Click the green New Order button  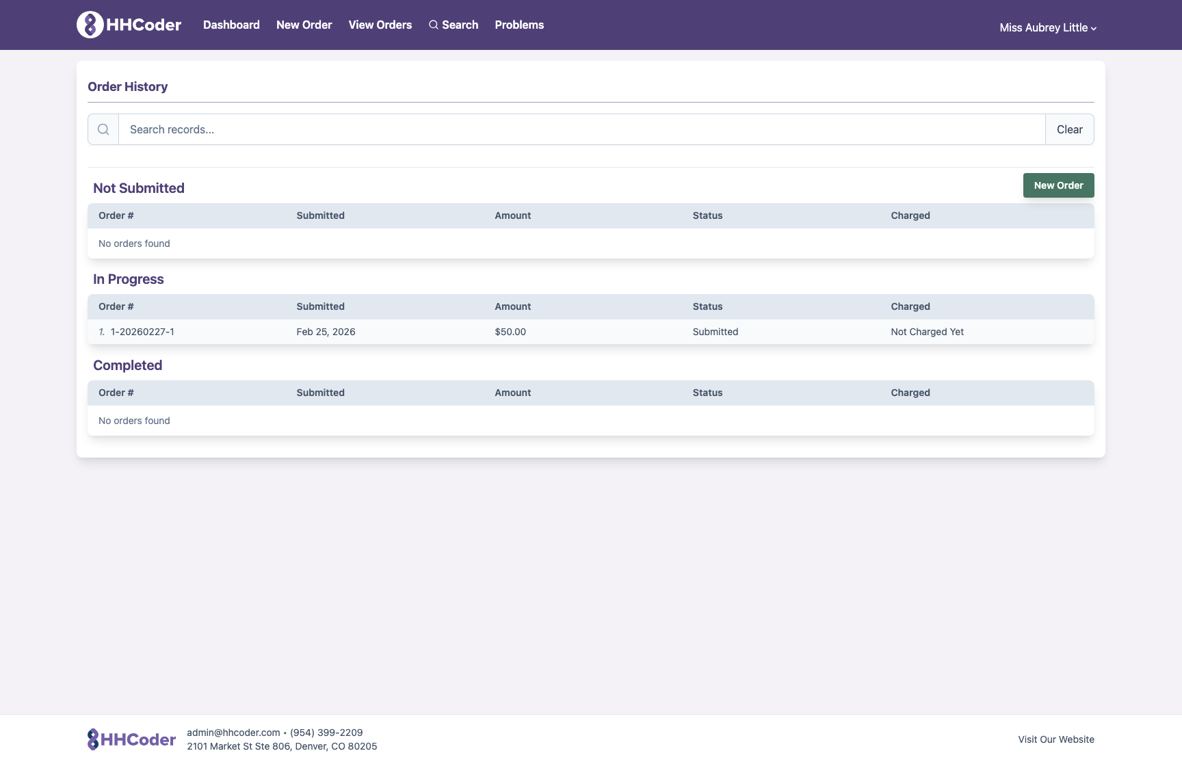pyautogui.click(x=1058, y=185)
